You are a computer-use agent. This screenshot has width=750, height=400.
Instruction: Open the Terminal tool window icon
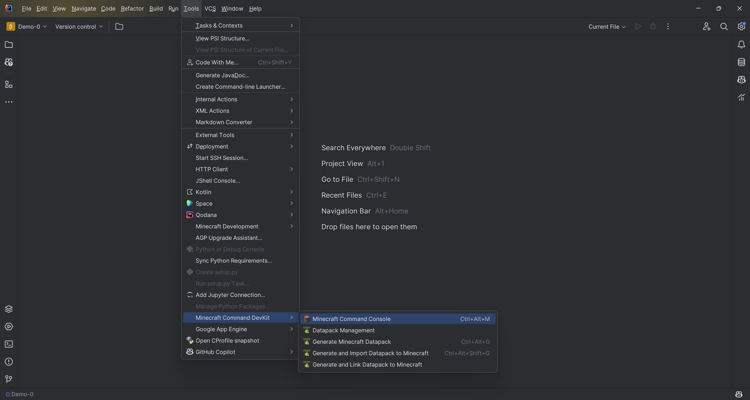(x=9, y=344)
